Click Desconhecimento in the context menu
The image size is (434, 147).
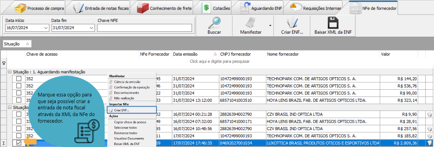click(x=126, y=93)
